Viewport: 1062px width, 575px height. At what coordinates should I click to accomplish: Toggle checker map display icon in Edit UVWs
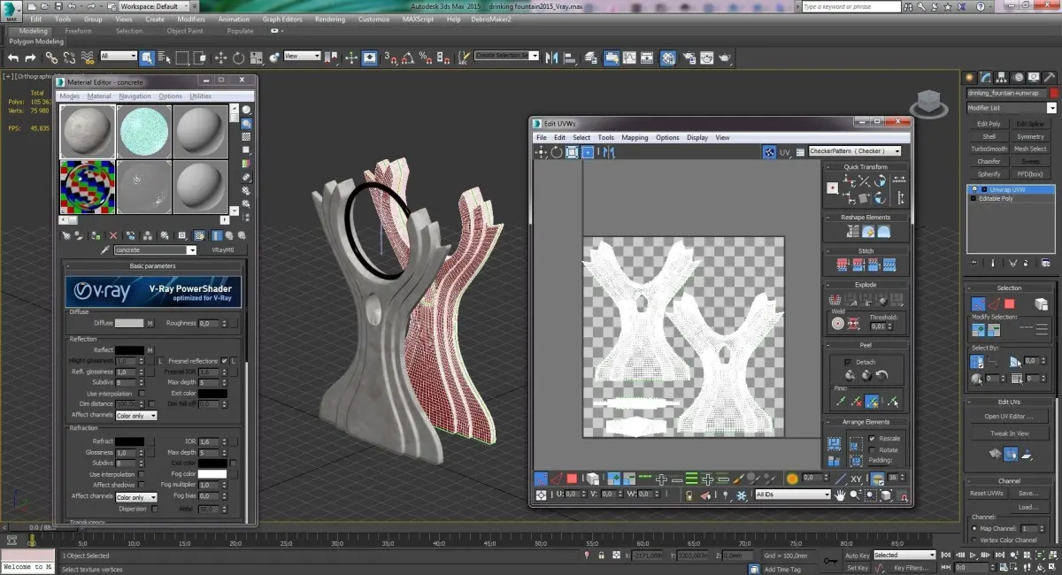click(770, 152)
